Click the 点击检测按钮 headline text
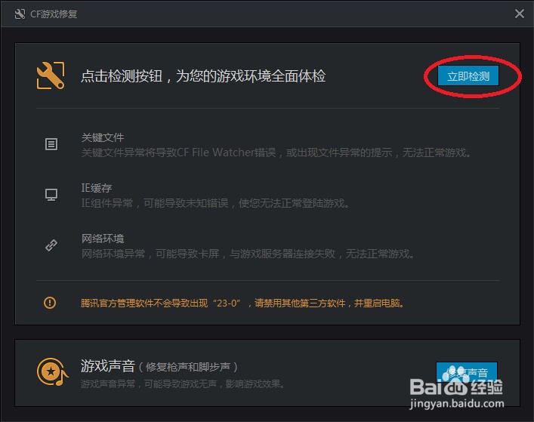This screenshot has width=534, height=422. click(203, 76)
